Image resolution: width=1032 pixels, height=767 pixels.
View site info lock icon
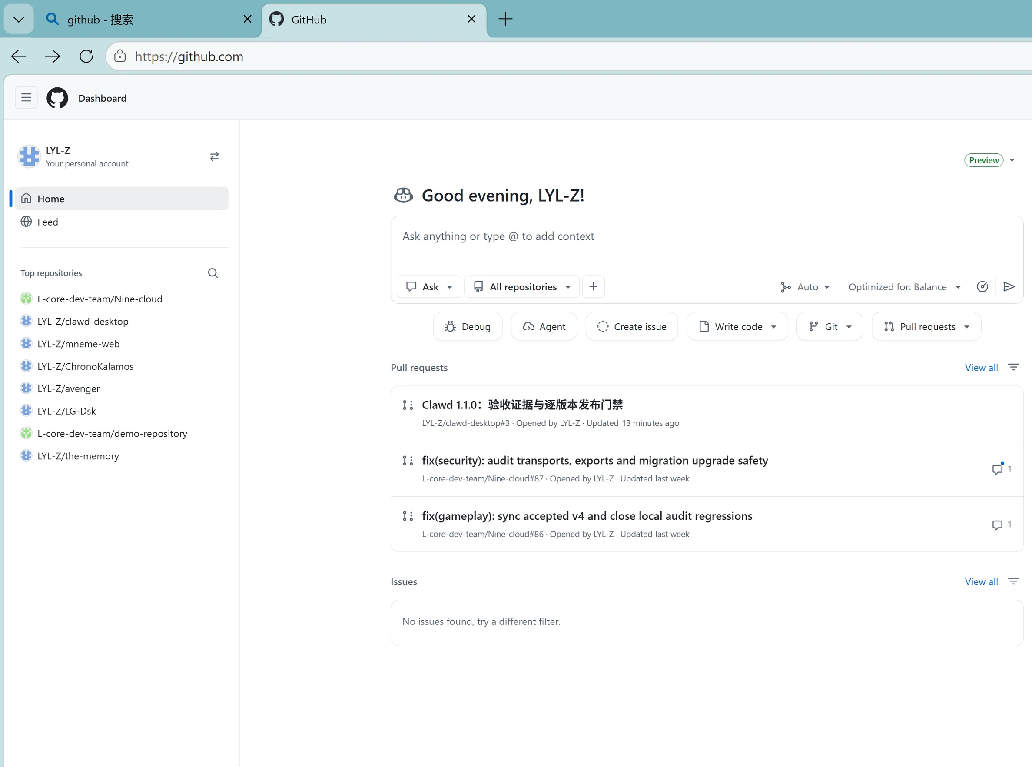(x=120, y=56)
